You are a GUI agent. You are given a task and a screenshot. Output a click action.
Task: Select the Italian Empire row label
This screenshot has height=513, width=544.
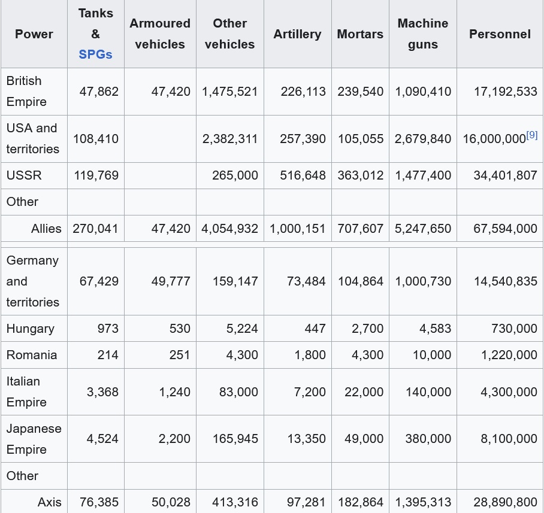(x=26, y=391)
